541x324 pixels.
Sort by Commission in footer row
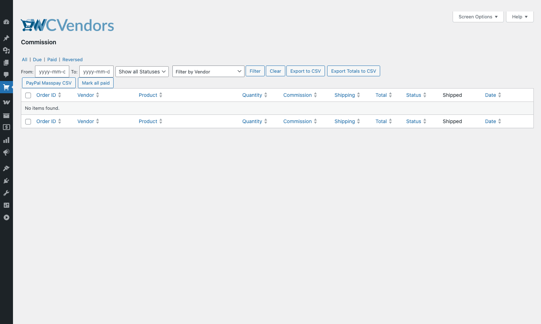[300, 121]
